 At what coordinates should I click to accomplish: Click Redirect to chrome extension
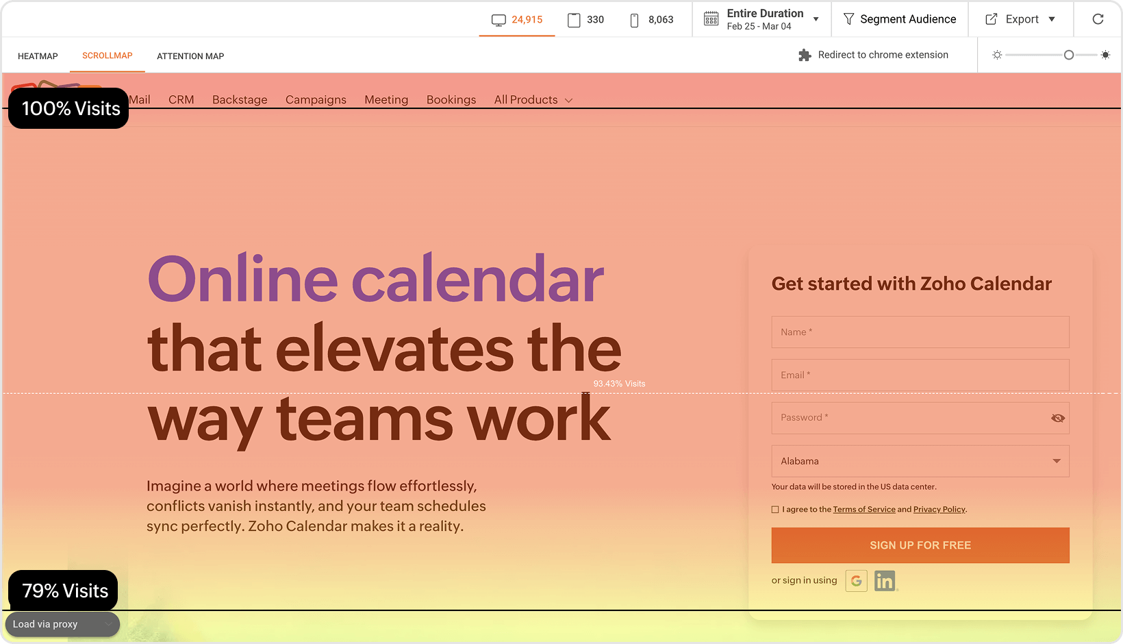click(x=883, y=55)
